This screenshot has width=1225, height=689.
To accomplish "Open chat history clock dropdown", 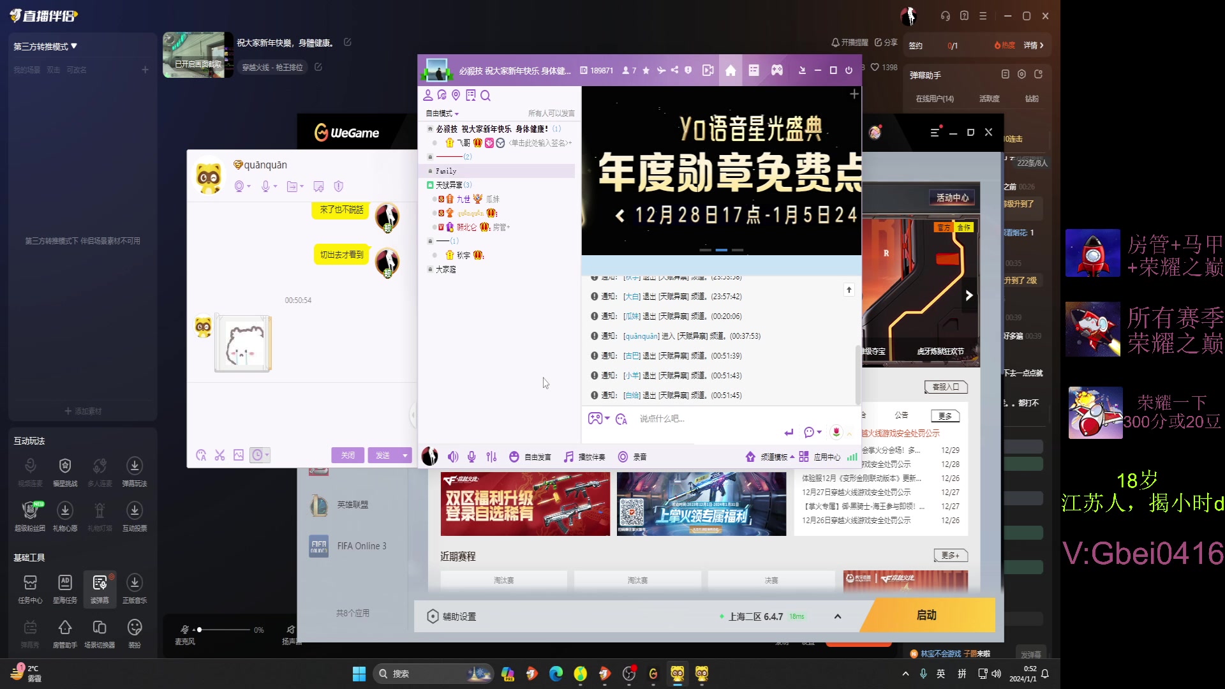I will click(x=260, y=455).
